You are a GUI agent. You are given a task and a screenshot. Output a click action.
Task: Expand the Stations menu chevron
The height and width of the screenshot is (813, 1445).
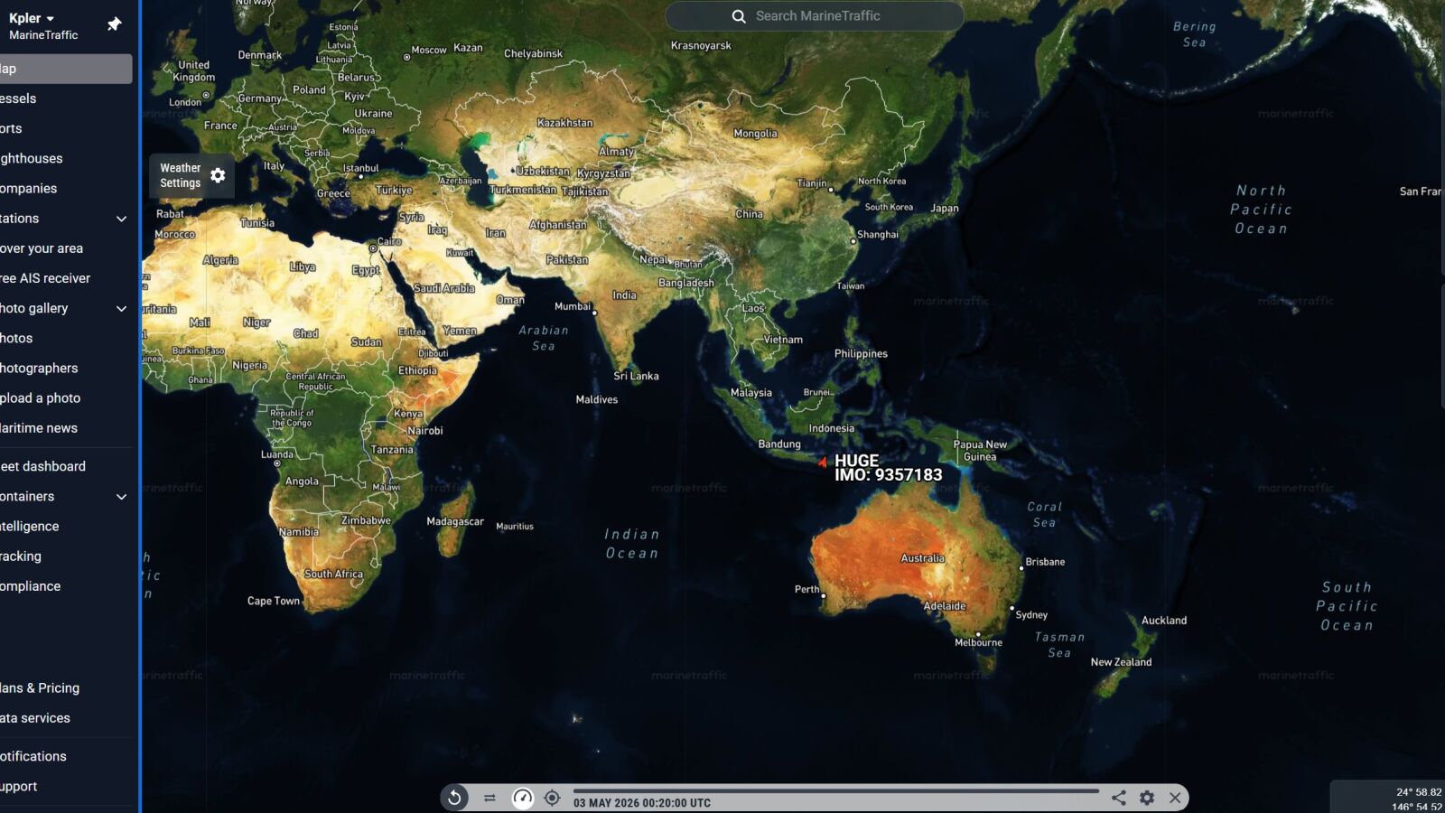pyautogui.click(x=121, y=219)
